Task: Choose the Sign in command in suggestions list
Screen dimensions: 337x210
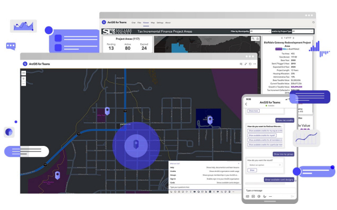Action: tap(204, 179)
